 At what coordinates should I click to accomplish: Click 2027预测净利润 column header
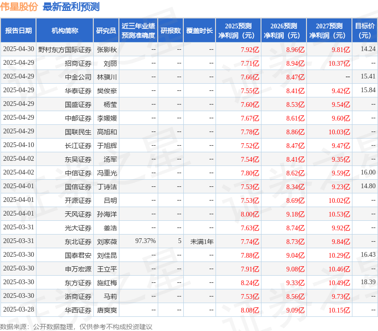click(x=329, y=31)
